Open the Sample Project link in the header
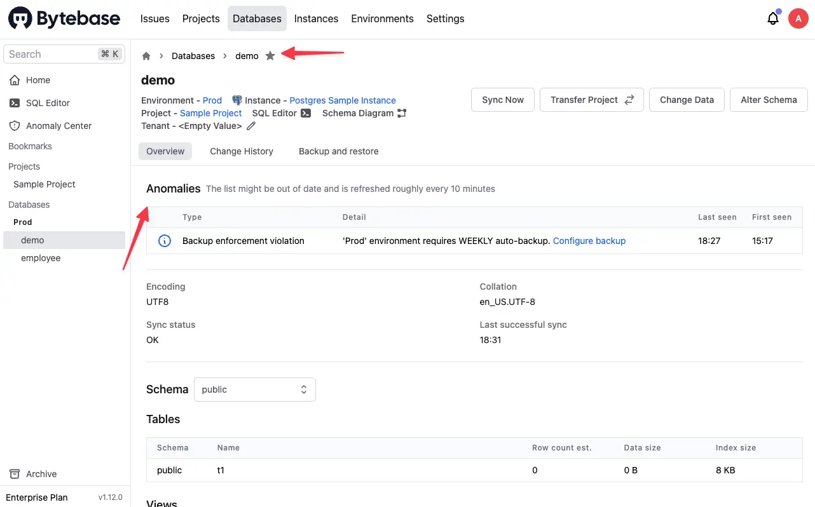Image resolution: width=815 pixels, height=507 pixels. (x=211, y=113)
